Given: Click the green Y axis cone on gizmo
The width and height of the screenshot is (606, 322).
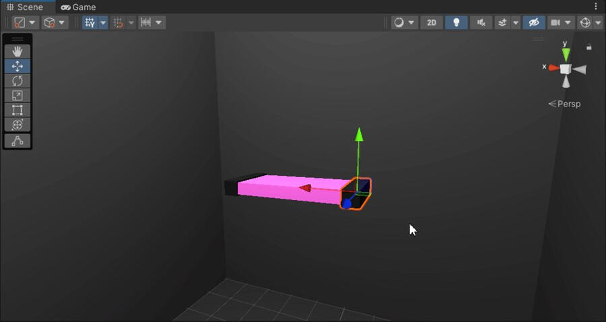Looking at the screenshot, I should (x=566, y=53).
